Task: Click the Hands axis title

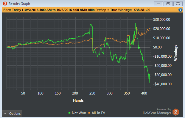Action: pyautogui.click(x=78, y=100)
